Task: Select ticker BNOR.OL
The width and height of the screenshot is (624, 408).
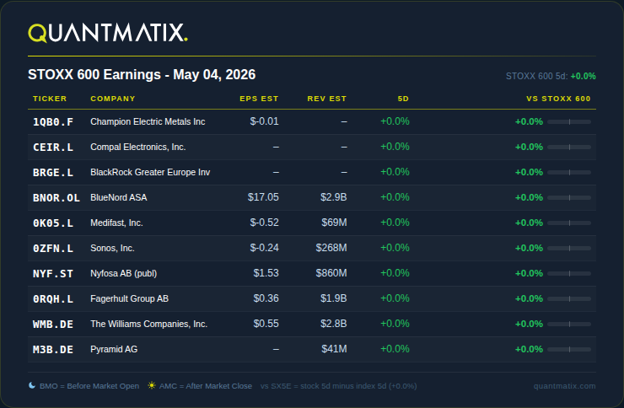Action: [56, 198]
